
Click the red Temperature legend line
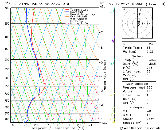(67, 10)
